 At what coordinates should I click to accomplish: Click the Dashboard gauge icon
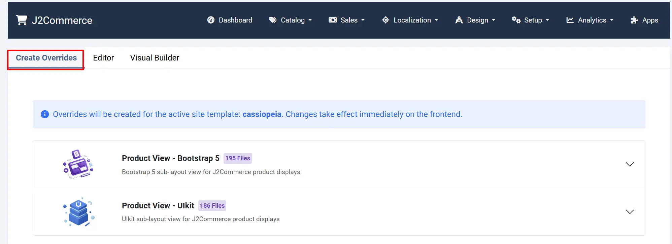click(x=211, y=20)
